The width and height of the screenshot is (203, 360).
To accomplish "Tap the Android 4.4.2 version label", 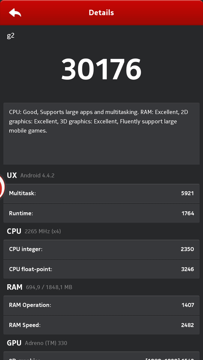I will (37, 175).
